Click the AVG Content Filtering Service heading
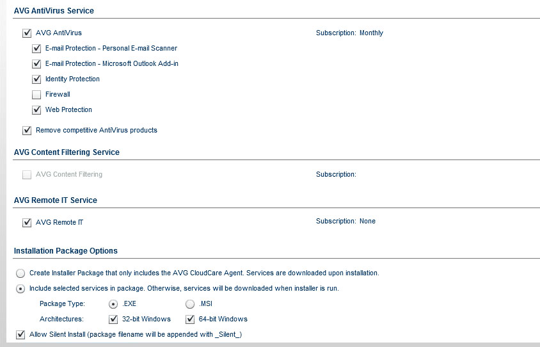Image resolution: width=540 pixels, height=347 pixels. (67, 152)
